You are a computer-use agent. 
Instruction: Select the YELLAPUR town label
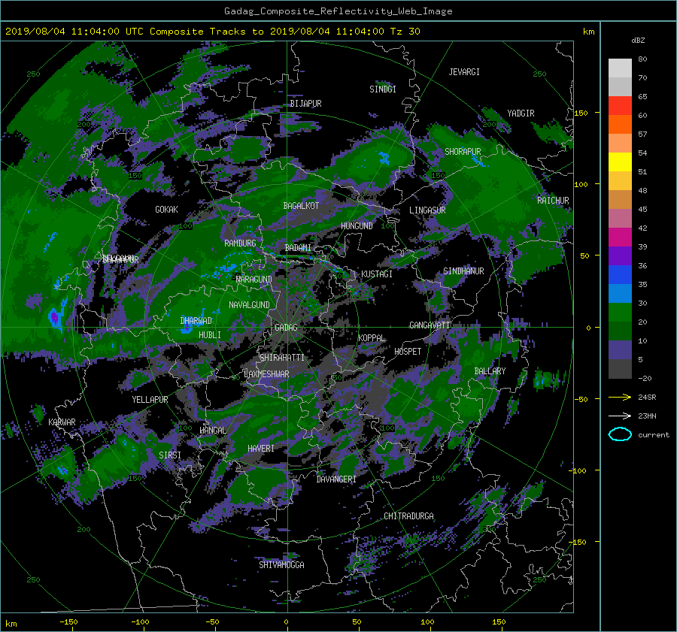pyautogui.click(x=150, y=400)
